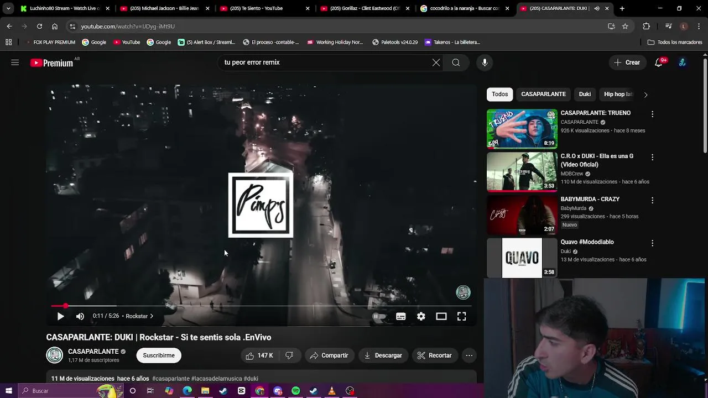
Task: Click the Compartir button
Action: point(329,355)
